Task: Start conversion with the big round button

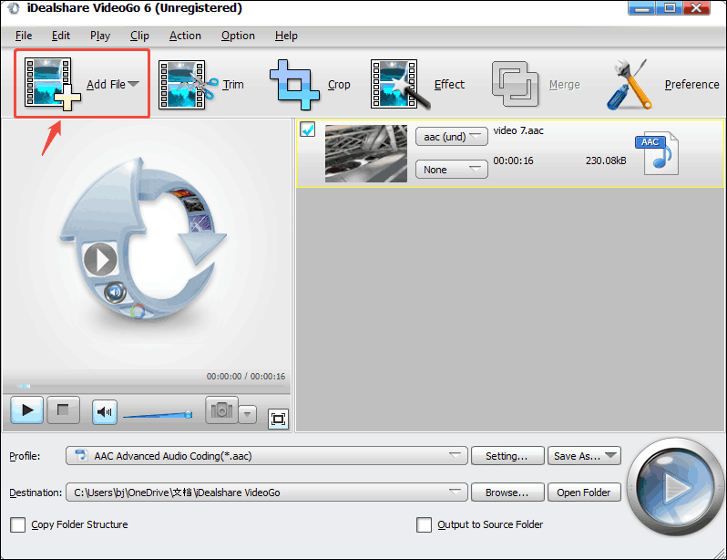Action: (675, 487)
